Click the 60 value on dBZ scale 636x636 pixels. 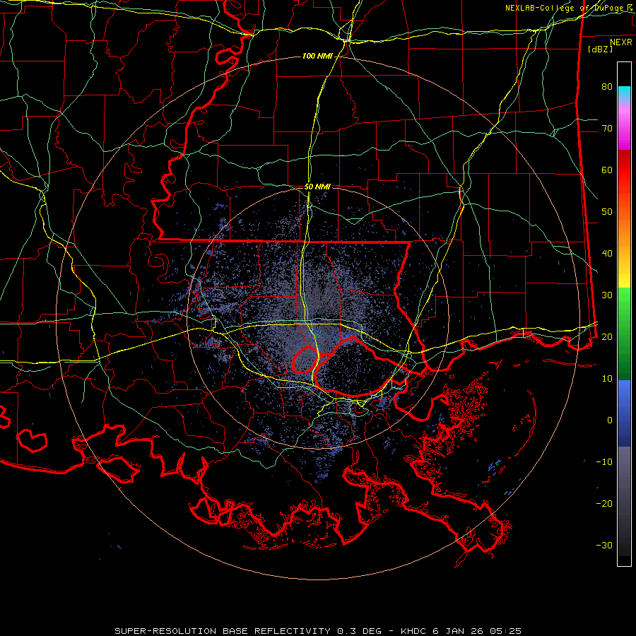607,170
